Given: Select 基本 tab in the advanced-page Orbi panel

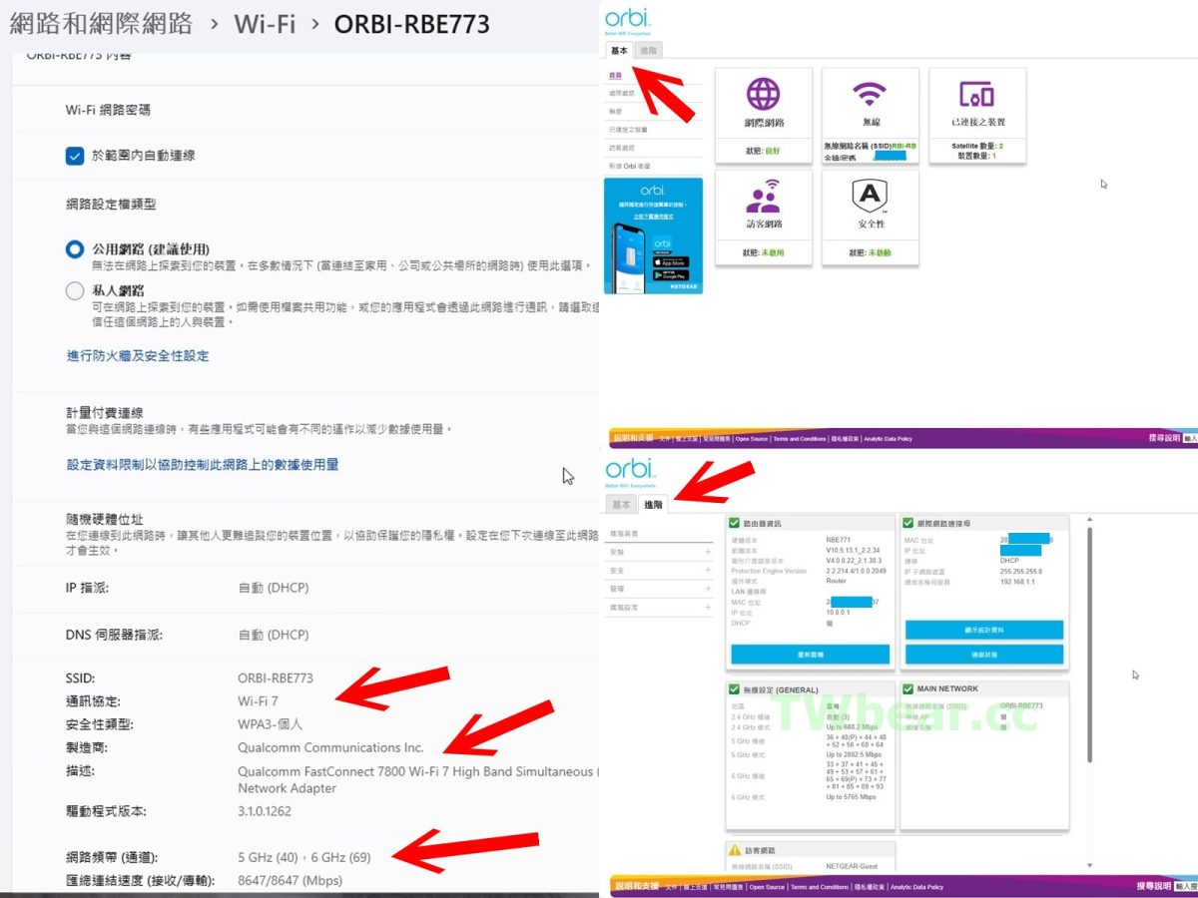Looking at the screenshot, I should click(x=622, y=505).
